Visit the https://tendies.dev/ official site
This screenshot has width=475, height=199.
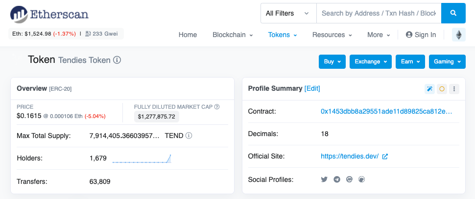click(x=350, y=157)
